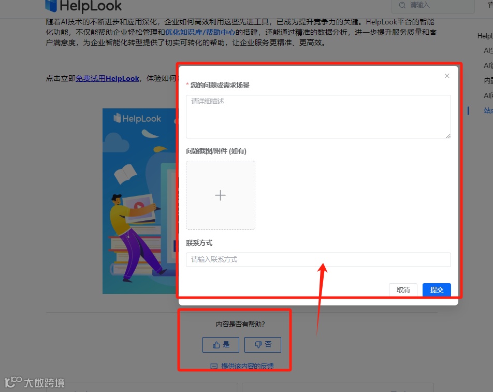Viewport: 493px width, 392px height.
Task: Click inside the 请详细描述 description textarea
Action: tap(318, 115)
